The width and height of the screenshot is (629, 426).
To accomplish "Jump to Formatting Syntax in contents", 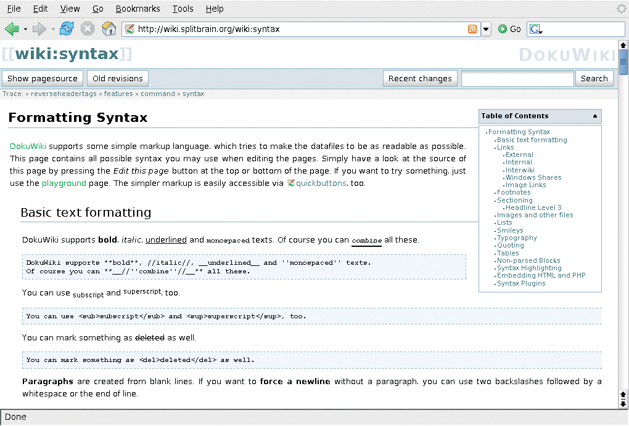I will pos(519,132).
